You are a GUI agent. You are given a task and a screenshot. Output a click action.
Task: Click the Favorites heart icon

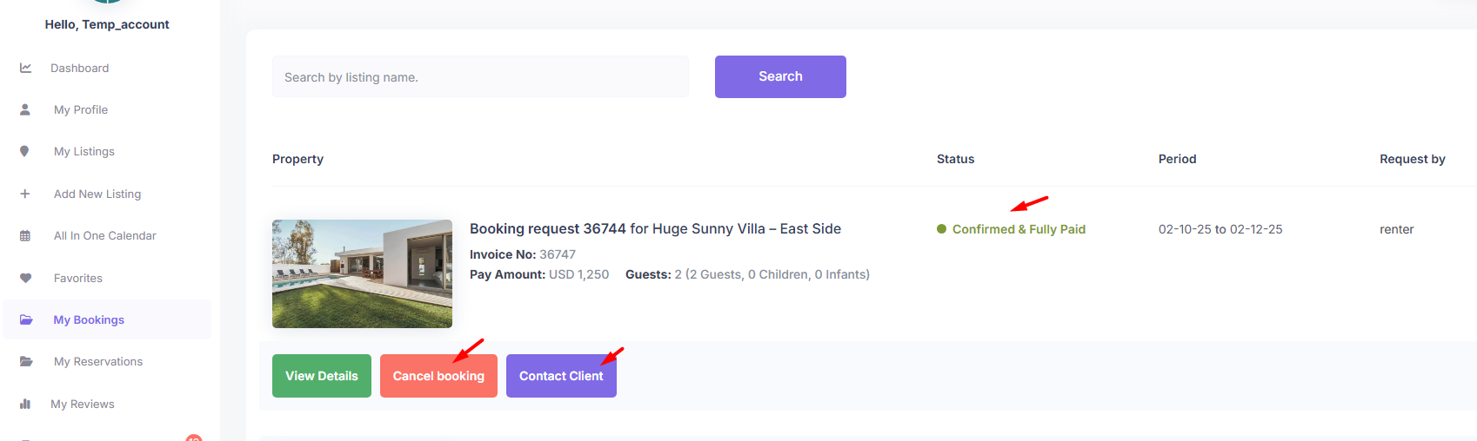pyautogui.click(x=25, y=278)
